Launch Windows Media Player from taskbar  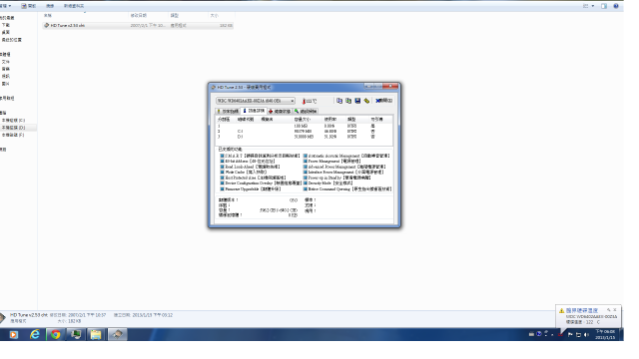tap(13, 335)
